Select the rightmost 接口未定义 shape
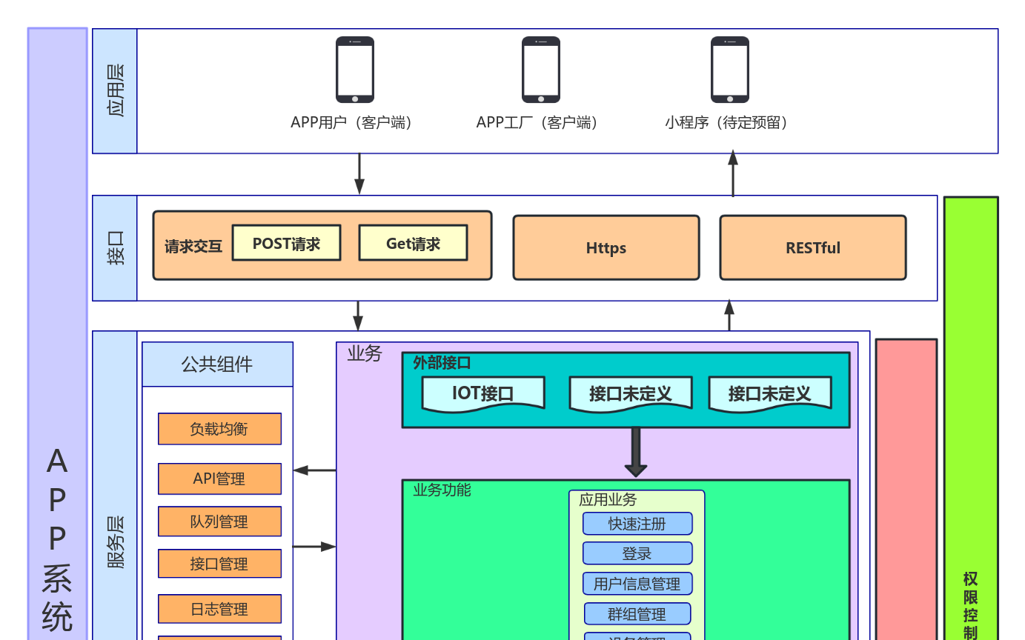Viewport: 1025px width, 640px height. click(x=770, y=394)
